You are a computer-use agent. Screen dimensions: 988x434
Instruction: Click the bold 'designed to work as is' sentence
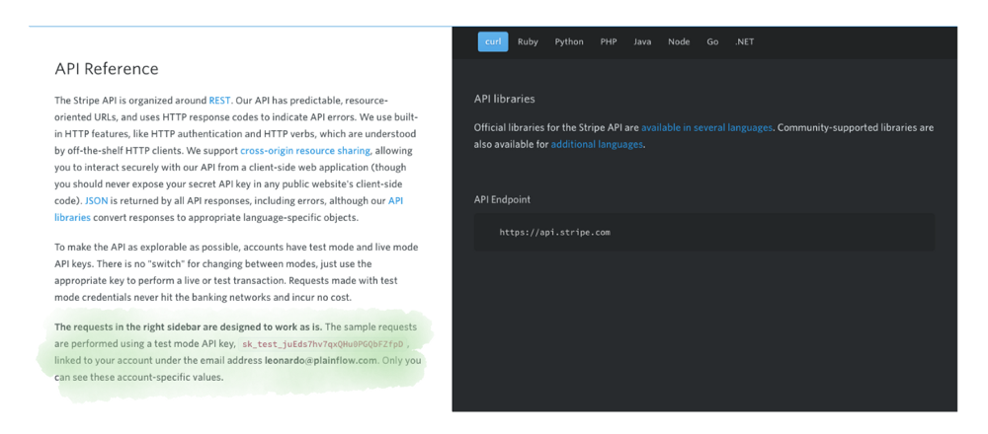point(189,327)
